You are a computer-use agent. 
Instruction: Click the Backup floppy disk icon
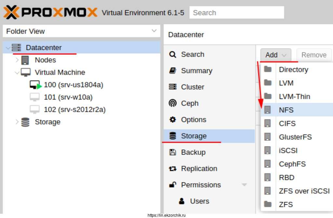[173, 152]
